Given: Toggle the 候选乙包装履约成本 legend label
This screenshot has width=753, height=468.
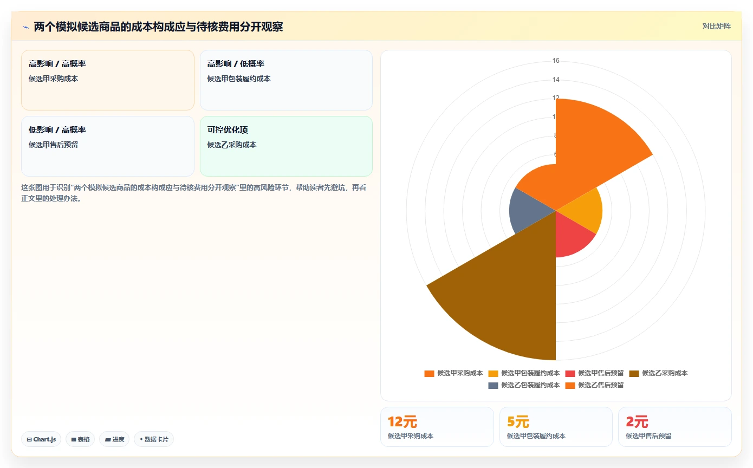Looking at the screenshot, I should [x=530, y=385].
